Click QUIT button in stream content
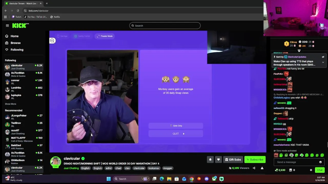 pos(176,134)
